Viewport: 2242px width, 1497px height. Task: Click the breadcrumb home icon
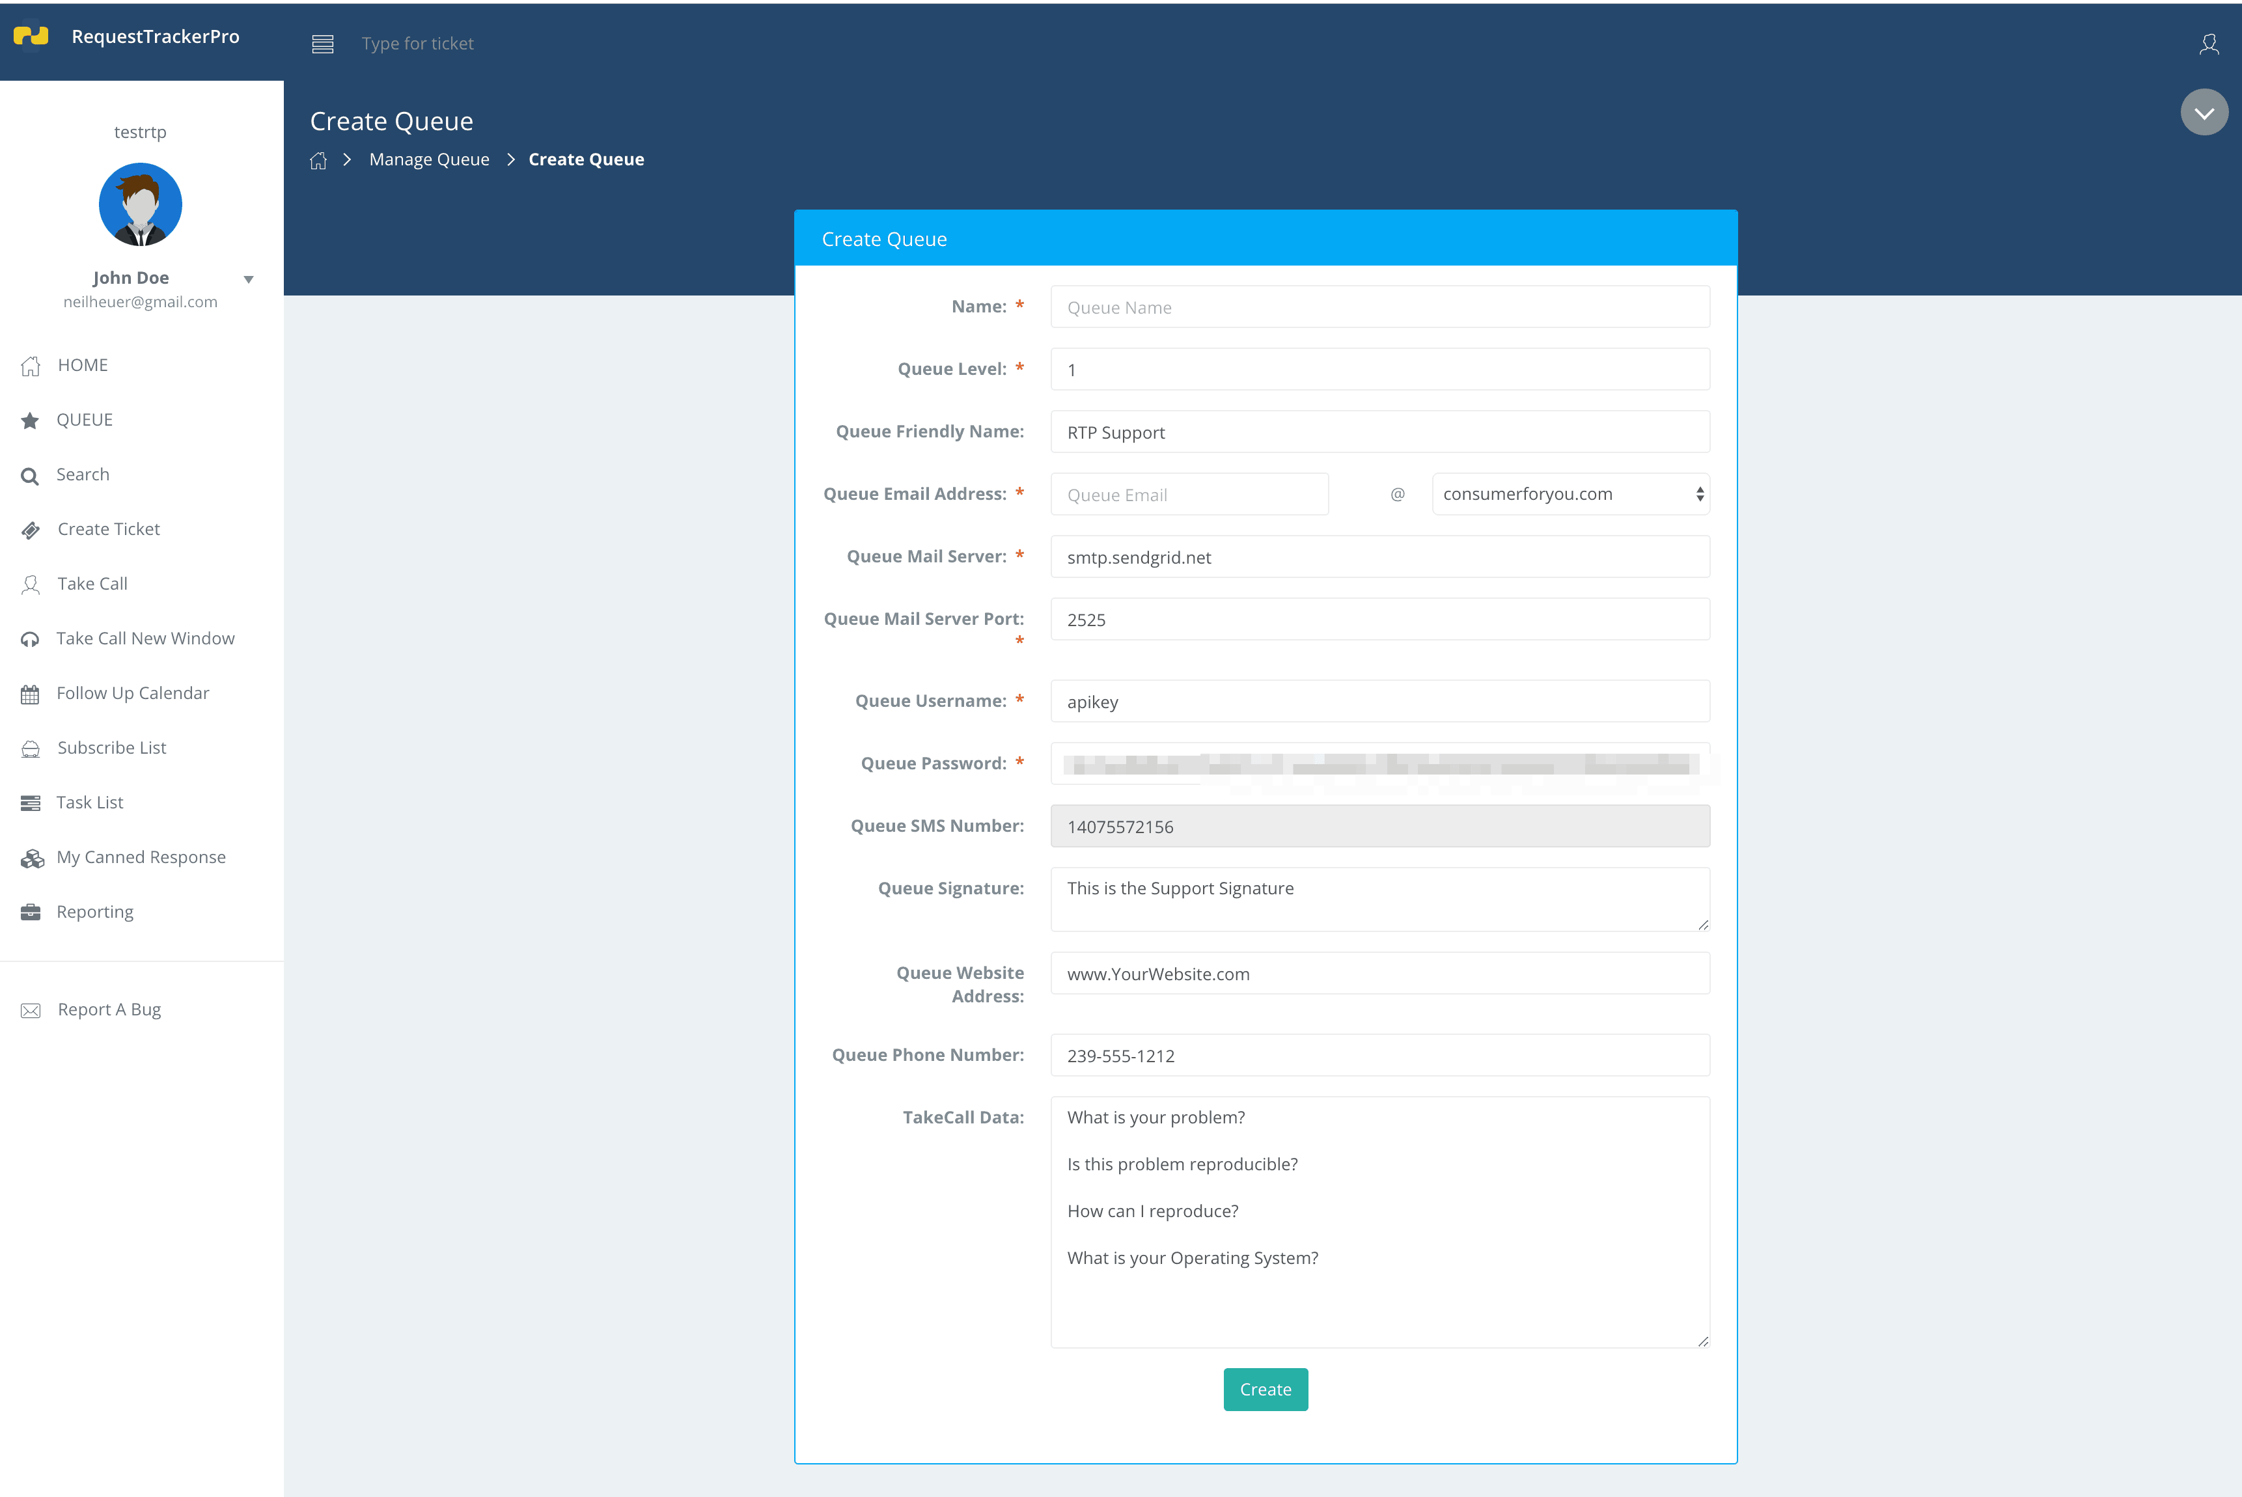(x=319, y=159)
